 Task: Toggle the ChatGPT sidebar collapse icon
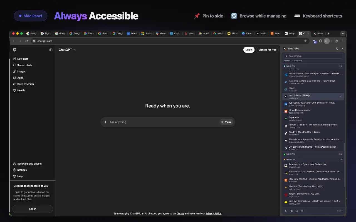(51, 50)
